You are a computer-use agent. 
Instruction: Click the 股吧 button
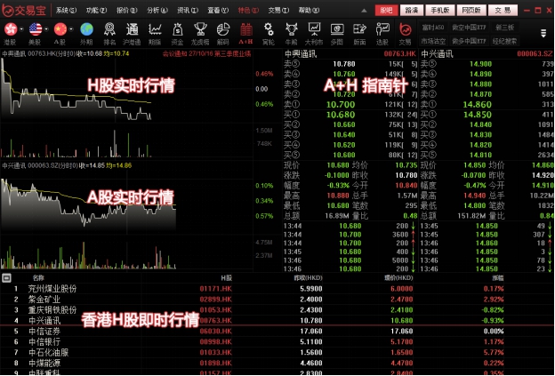[x=385, y=10]
